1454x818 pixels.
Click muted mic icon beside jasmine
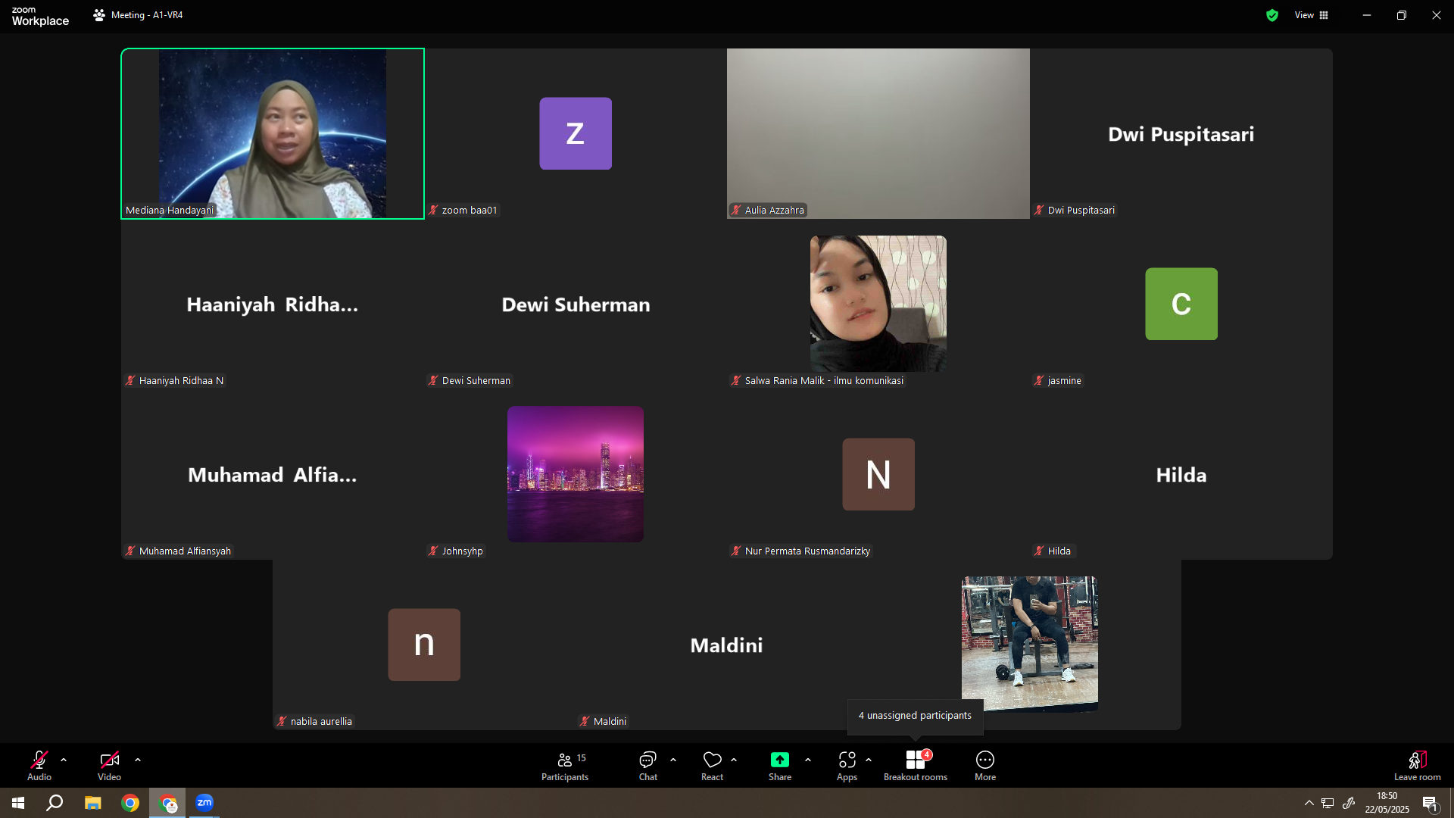click(x=1039, y=381)
